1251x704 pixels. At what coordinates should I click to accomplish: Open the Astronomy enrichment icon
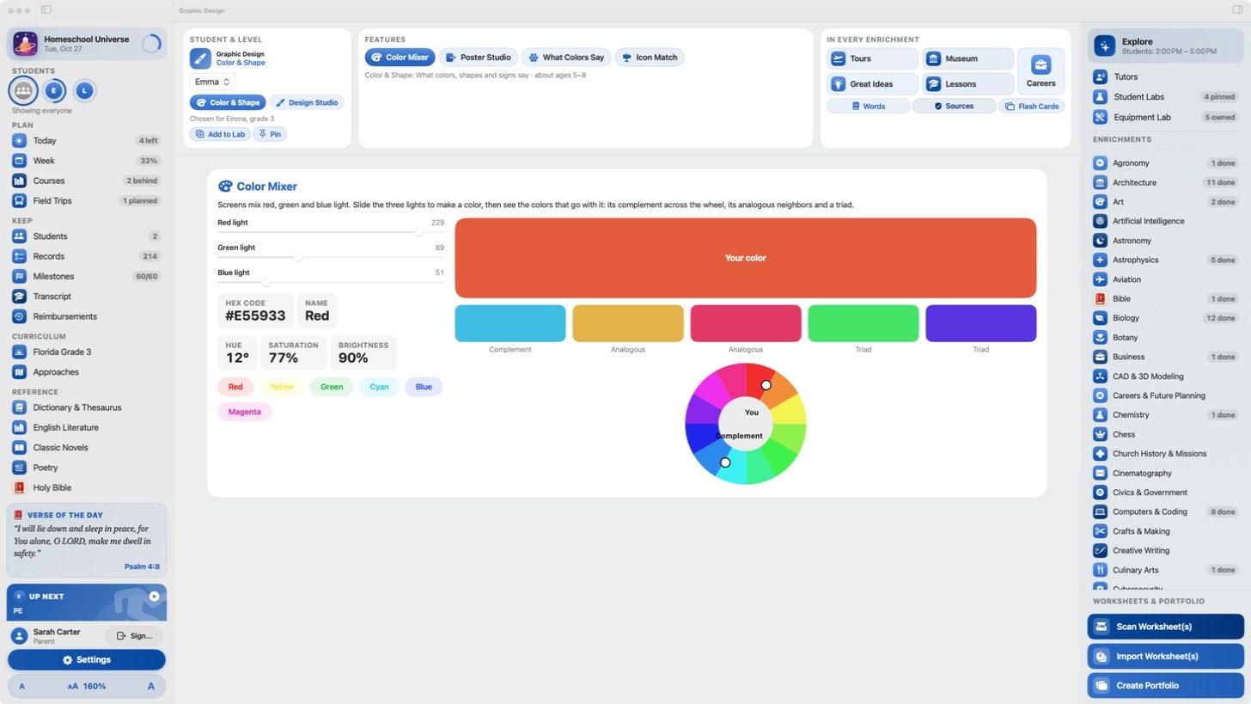1100,241
